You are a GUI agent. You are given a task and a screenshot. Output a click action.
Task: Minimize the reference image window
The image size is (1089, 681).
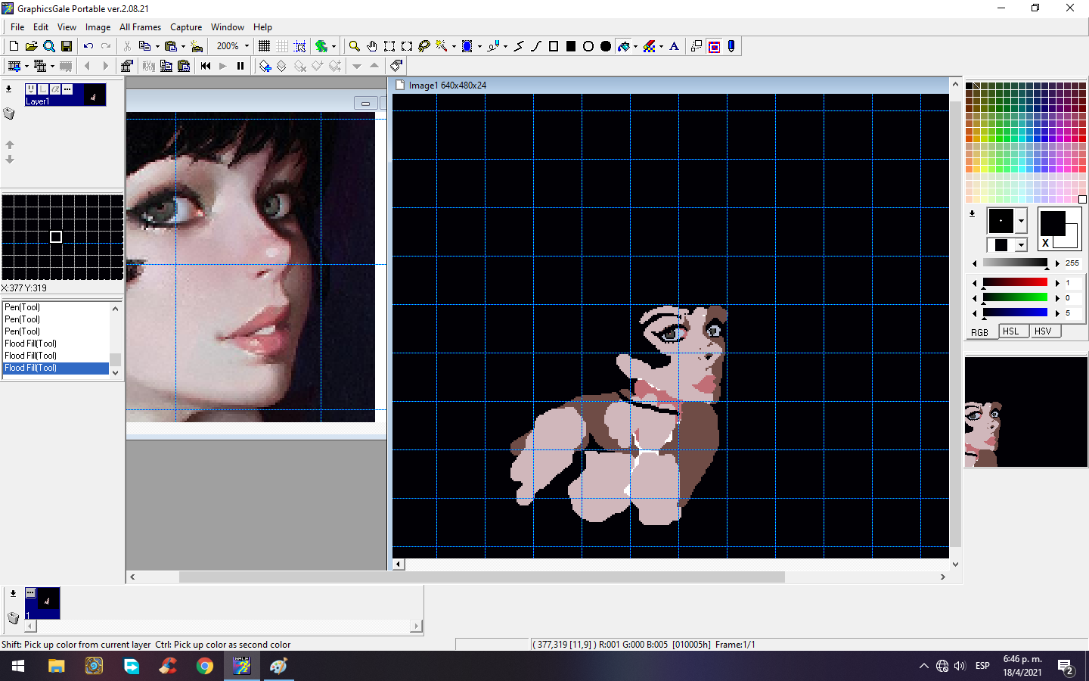[365, 104]
